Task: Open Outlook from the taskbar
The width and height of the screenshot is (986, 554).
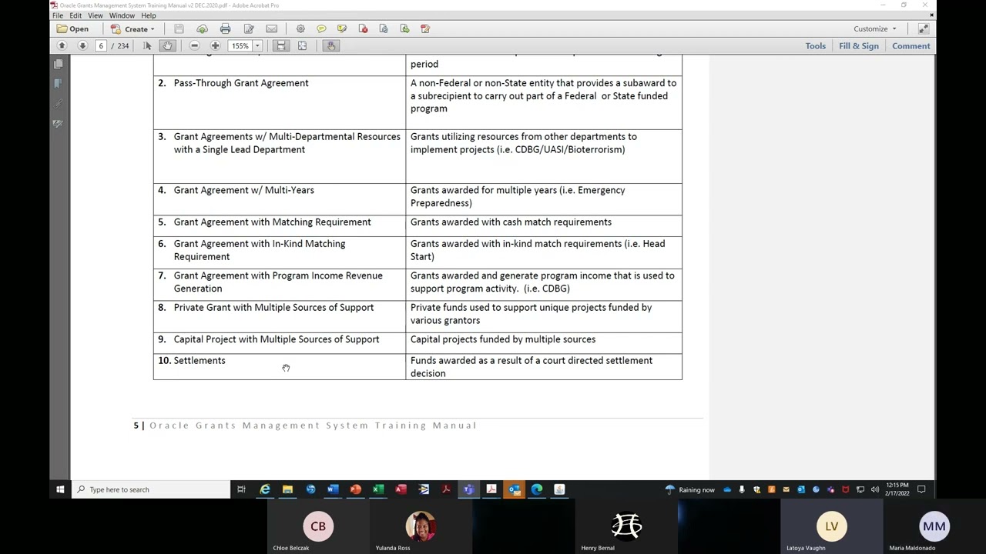Action: click(514, 489)
